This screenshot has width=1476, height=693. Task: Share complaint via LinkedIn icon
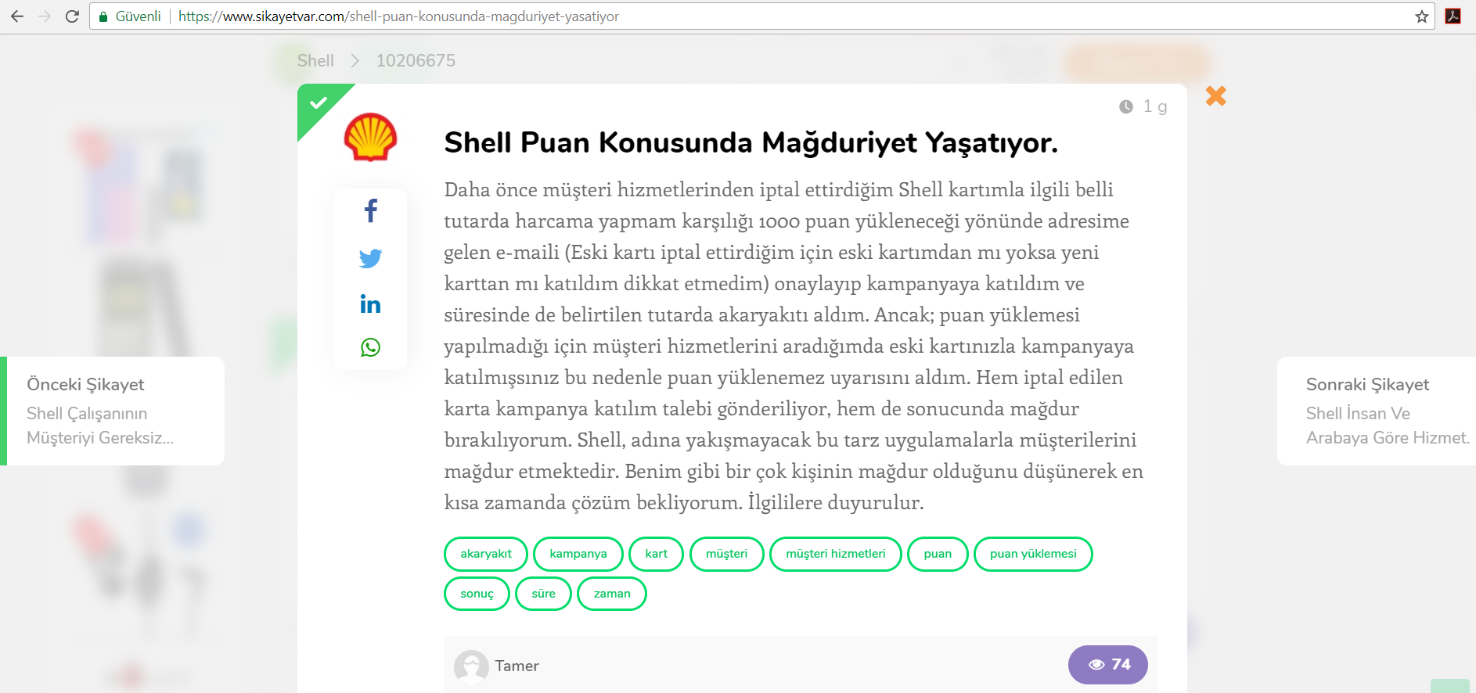(370, 303)
